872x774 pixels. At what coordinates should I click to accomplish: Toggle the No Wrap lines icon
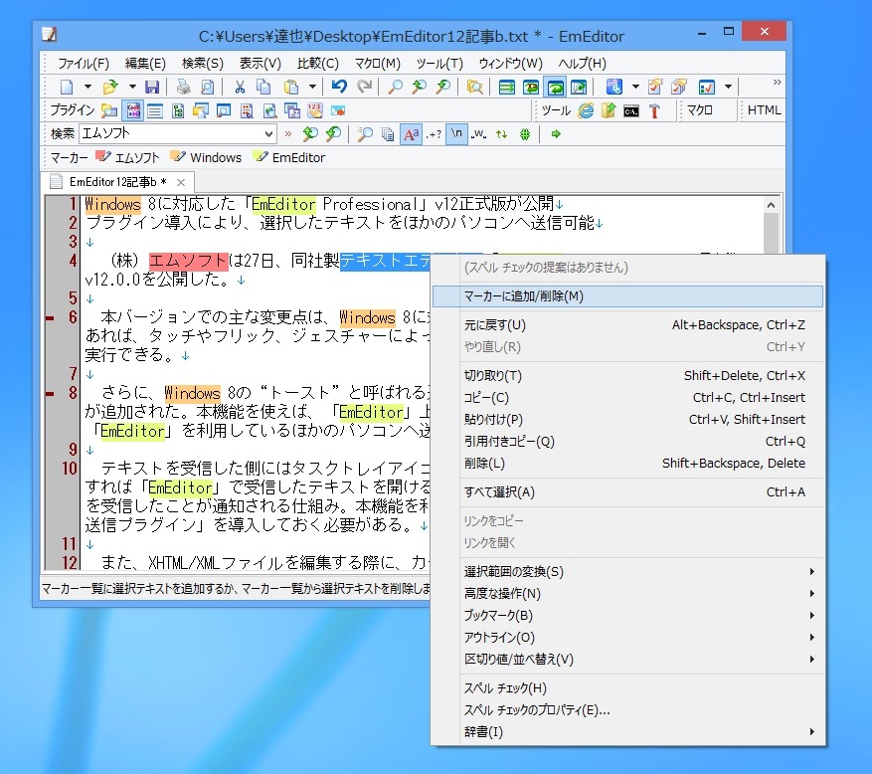pos(507,88)
